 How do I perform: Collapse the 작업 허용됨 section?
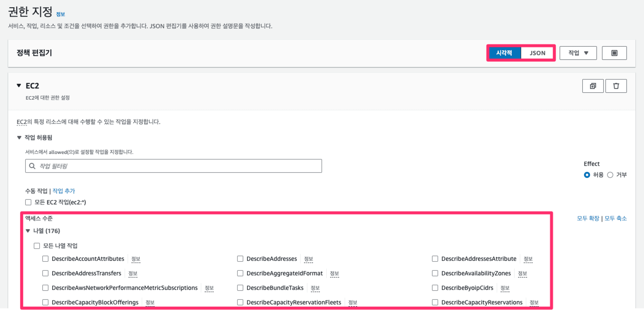pos(19,138)
